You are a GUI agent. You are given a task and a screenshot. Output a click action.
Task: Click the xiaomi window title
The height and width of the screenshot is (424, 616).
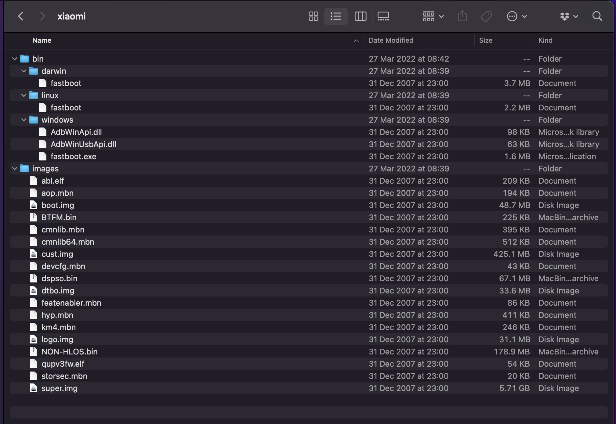click(71, 16)
